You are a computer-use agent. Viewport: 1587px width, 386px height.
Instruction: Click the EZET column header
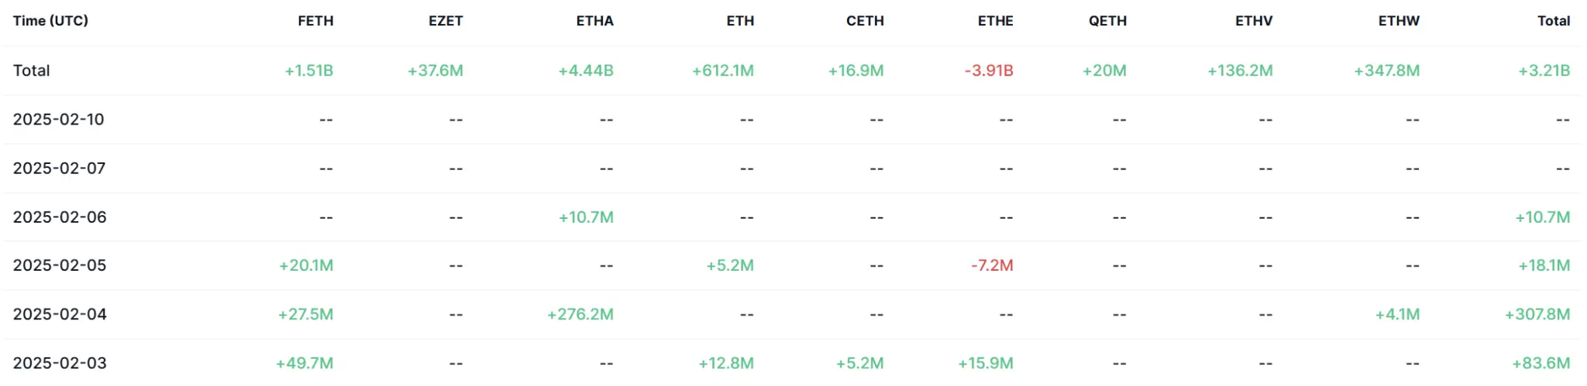[446, 21]
